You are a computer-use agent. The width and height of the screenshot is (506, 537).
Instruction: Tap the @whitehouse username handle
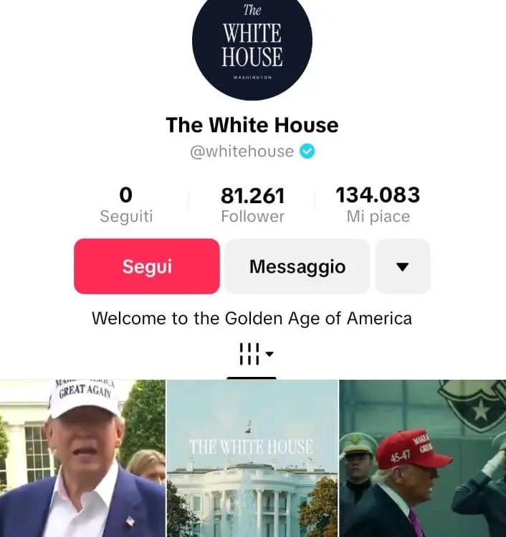pyautogui.click(x=242, y=151)
